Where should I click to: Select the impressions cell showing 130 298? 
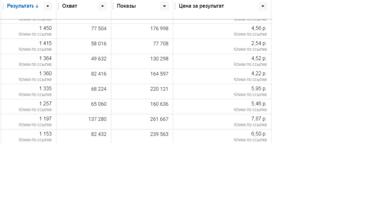[x=142, y=61]
